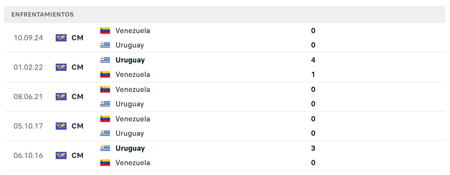This screenshot has height=175, width=450.
Task: Click the Uruguay flag in 06.10.16 match
Action: coord(105,148)
